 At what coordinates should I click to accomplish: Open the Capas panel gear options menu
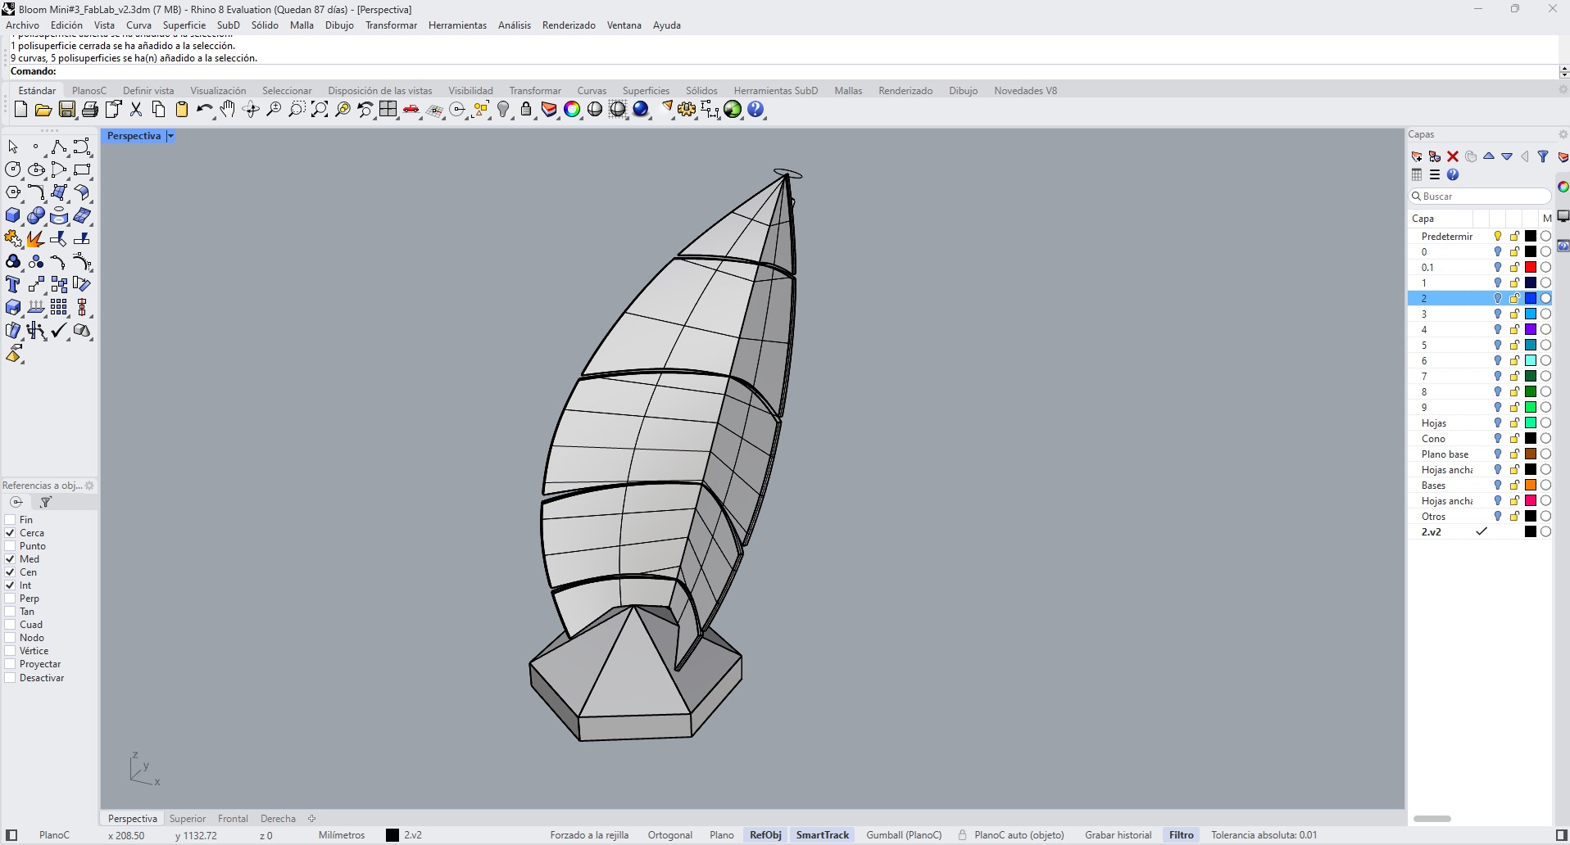[1563, 134]
